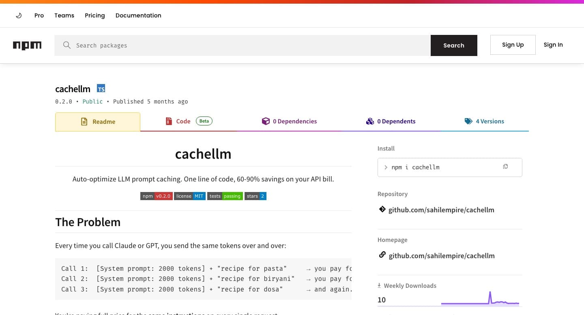Click the weekly downloads count 10
Screen dimensions: 584x315
coord(382,300)
